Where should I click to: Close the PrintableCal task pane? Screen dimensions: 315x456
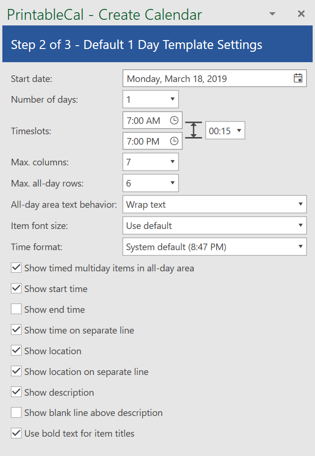tap(301, 14)
